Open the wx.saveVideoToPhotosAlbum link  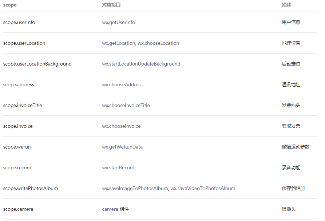coord(203,188)
